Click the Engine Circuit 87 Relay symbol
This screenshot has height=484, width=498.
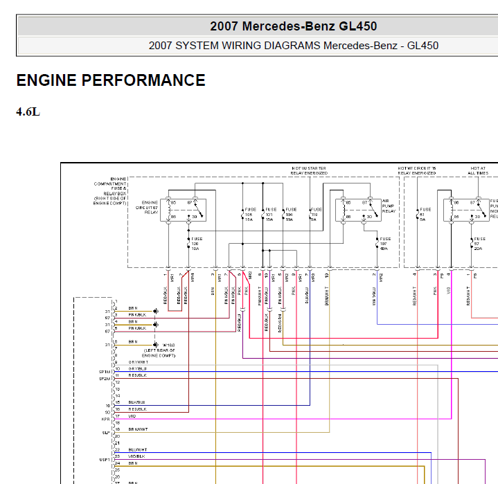[x=183, y=210]
